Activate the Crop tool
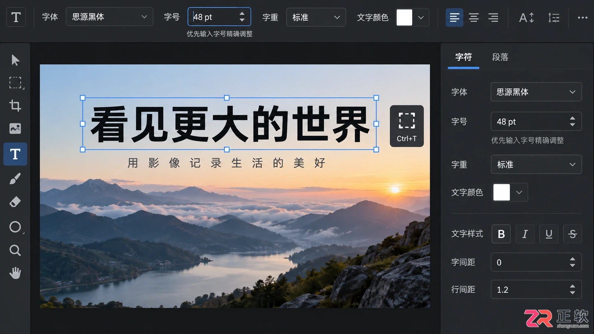Image resolution: width=594 pixels, height=334 pixels. (x=15, y=106)
